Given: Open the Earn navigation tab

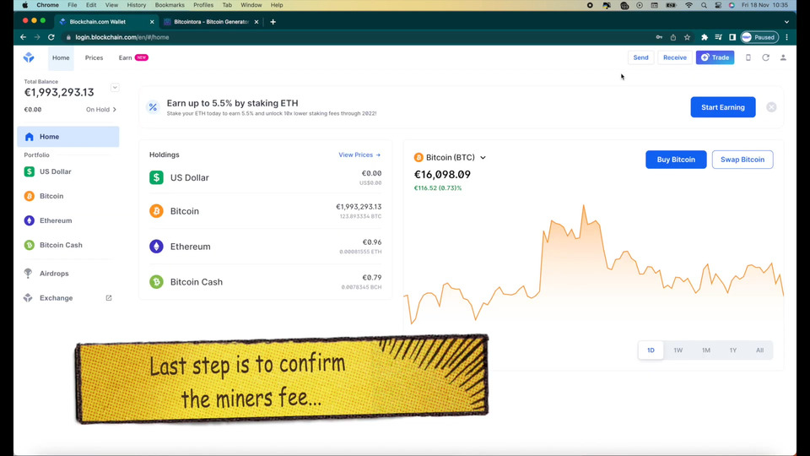Looking at the screenshot, I should pyautogui.click(x=133, y=57).
